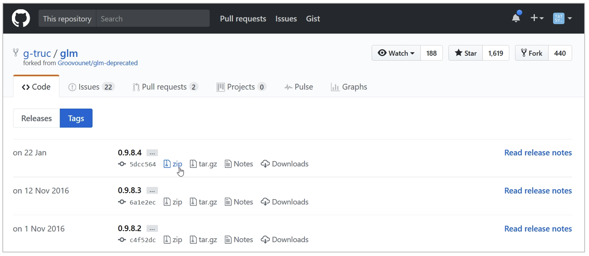Open the plus create-new dropdown

pyautogui.click(x=537, y=18)
